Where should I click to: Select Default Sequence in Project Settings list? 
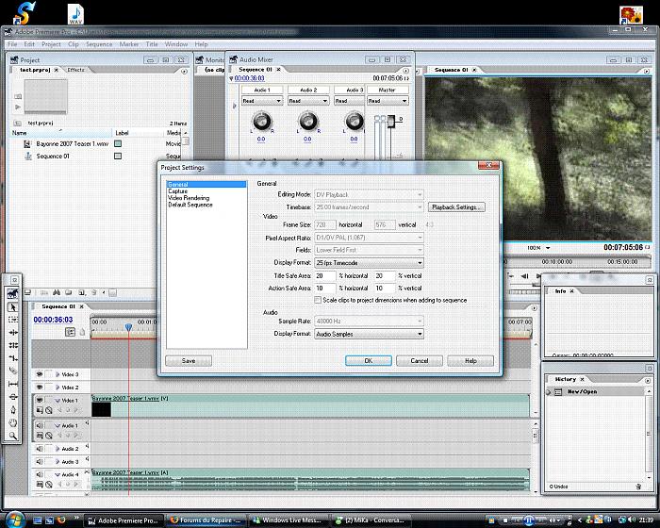point(190,205)
